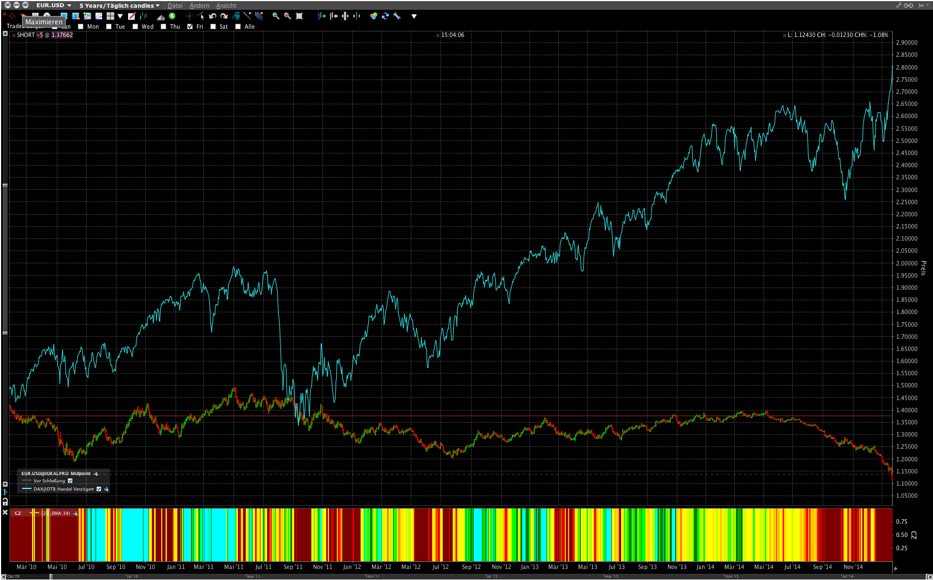Open the Datei menu
The image size is (933, 580).
click(175, 5)
